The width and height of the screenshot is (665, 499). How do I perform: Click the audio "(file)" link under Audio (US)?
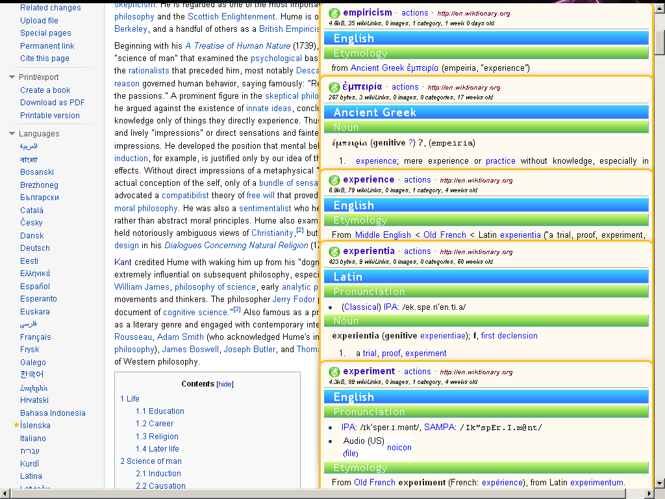(351, 453)
